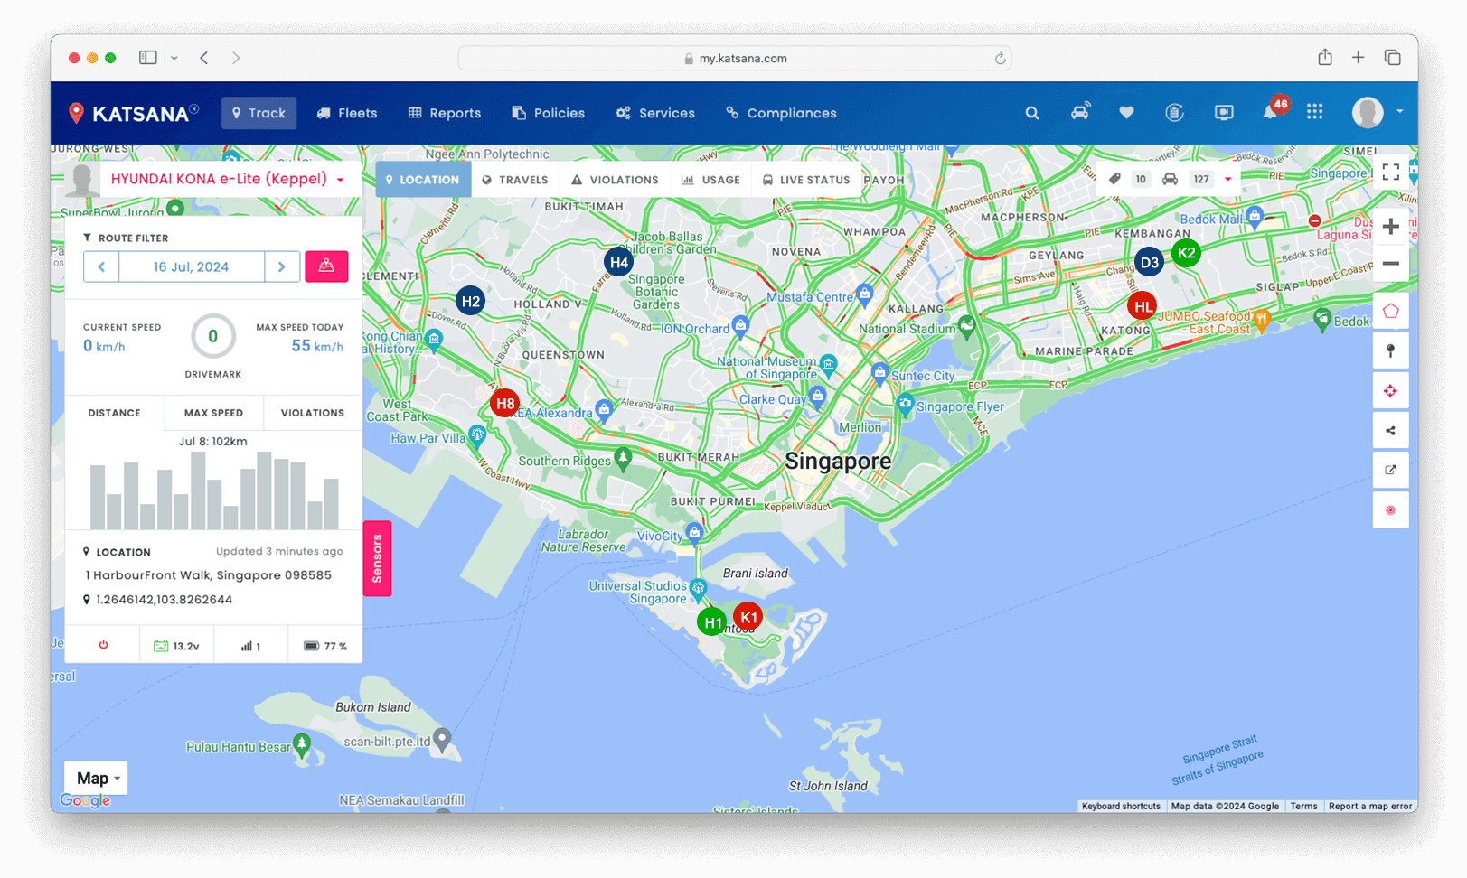This screenshot has width=1467, height=878.
Task: Open the search magnifier in navbar
Action: [1031, 113]
